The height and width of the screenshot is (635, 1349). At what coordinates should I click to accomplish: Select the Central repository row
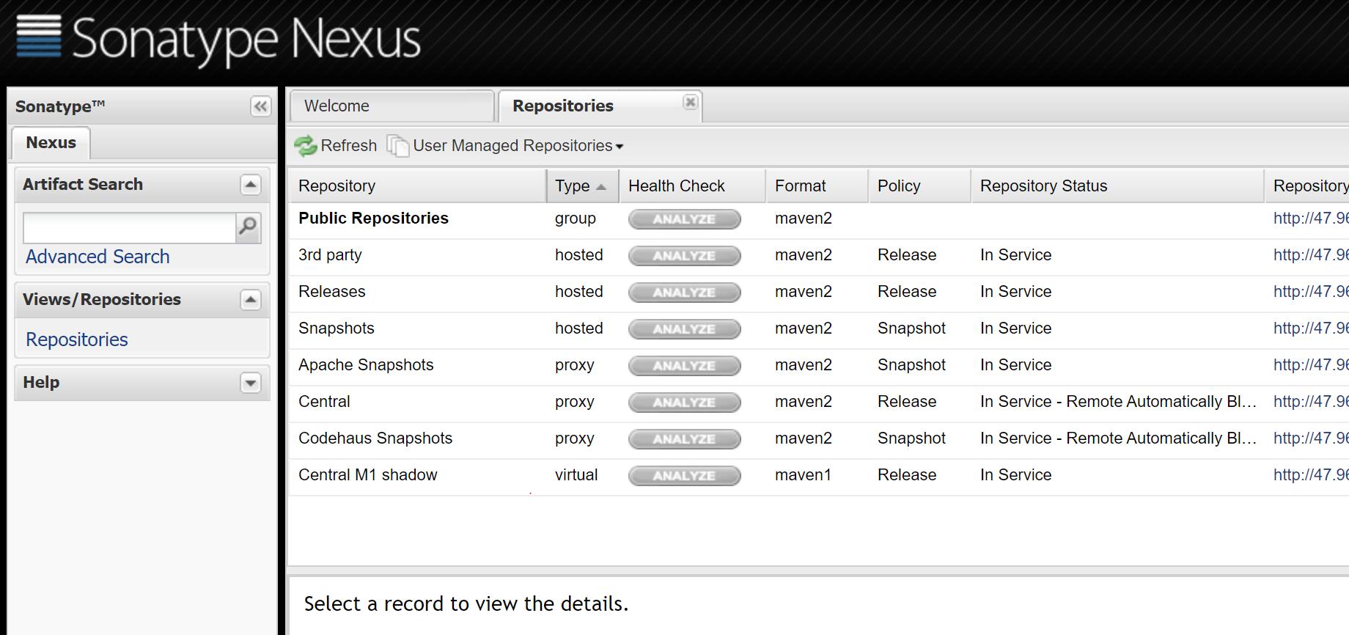point(819,403)
